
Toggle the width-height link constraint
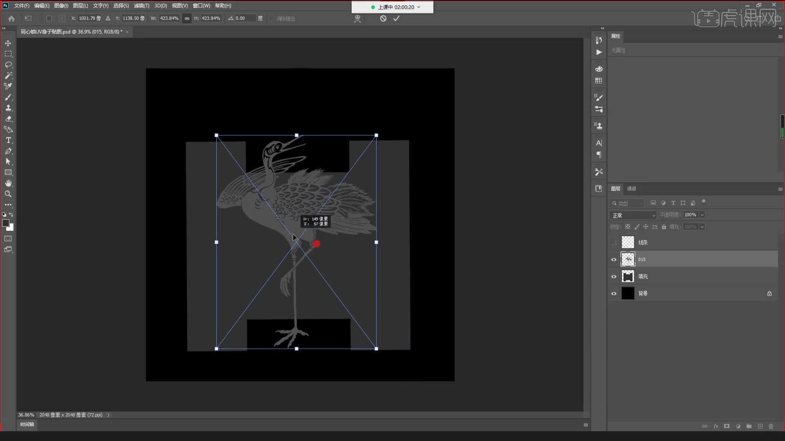pyautogui.click(x=187, y=18)
